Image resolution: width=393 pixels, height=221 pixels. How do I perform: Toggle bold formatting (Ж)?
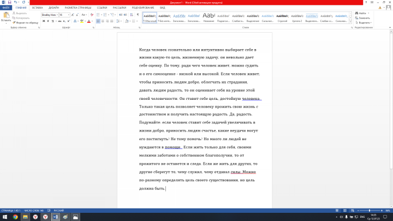pos(44,21)
